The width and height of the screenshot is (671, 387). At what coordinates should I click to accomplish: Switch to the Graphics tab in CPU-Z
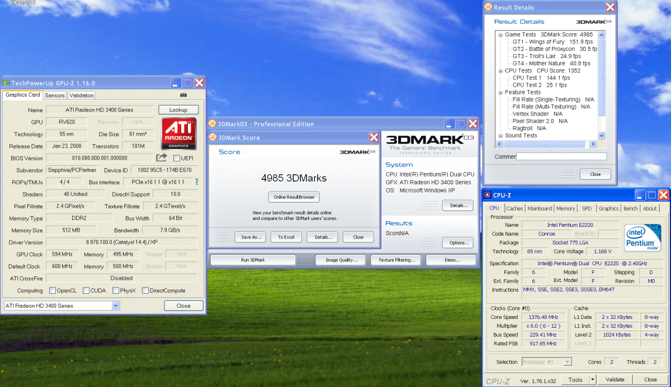click(x=608, y=208)
